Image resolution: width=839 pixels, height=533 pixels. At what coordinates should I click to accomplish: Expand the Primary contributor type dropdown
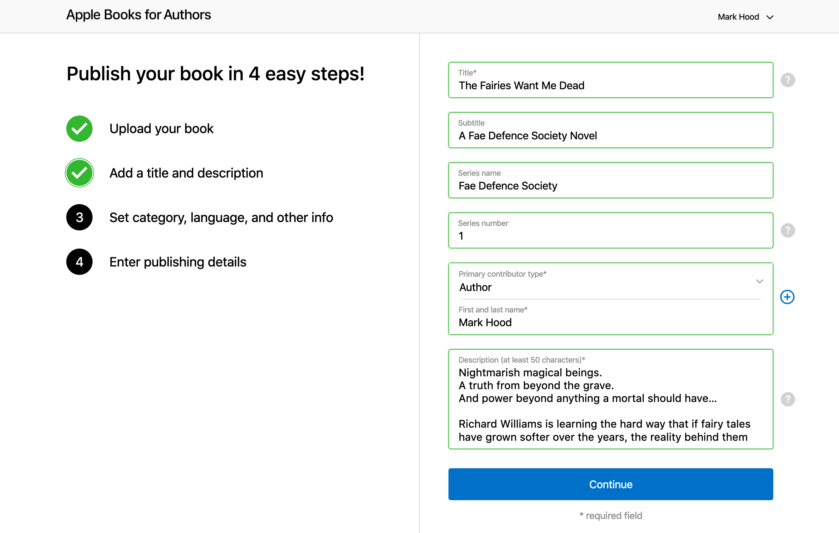tap(760, 281)
